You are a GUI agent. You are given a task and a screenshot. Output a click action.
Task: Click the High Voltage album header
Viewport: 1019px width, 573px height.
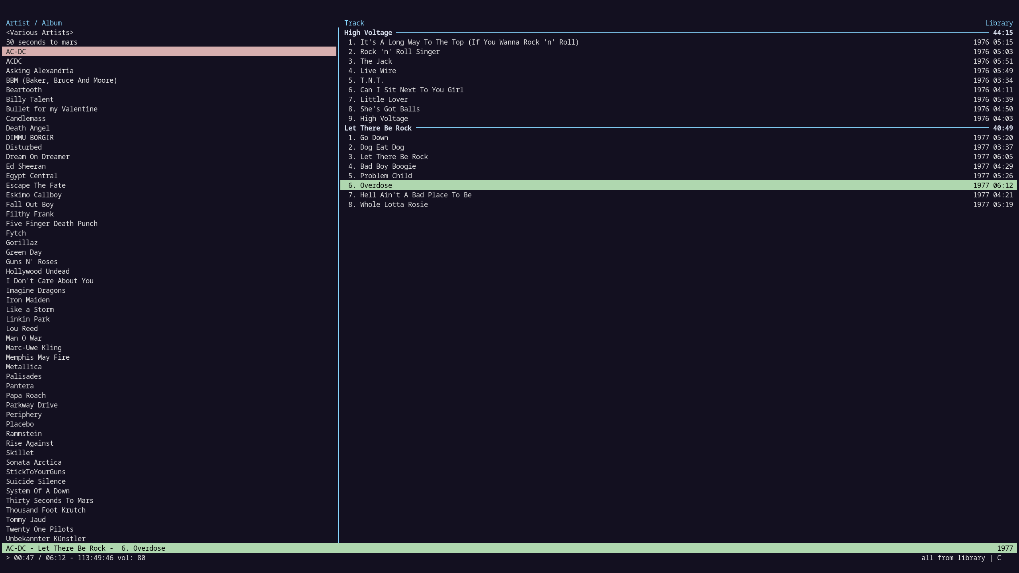pyautogui.click(x=368, y=33)
